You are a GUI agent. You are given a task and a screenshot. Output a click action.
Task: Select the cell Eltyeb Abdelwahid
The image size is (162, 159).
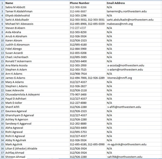(37, 16)
